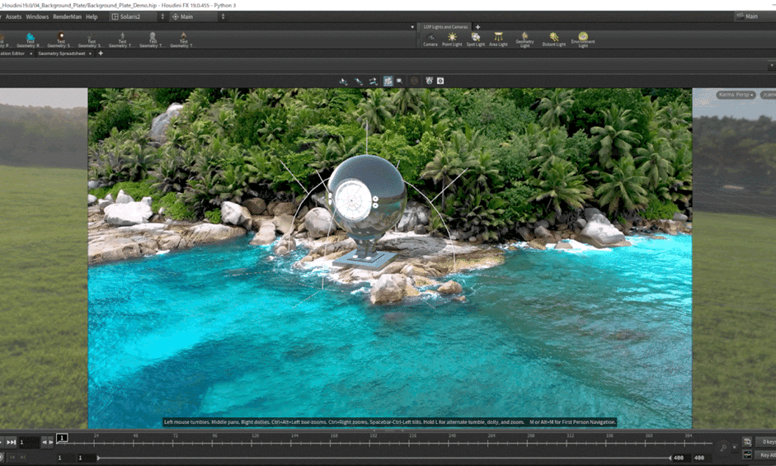
Task: Click the Distant Light shelf tool
Action: point(554,40)
